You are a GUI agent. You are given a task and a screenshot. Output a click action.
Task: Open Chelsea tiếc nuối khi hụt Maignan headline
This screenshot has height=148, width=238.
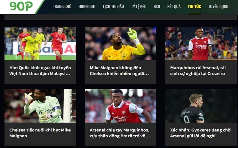[x=40, y=133]
